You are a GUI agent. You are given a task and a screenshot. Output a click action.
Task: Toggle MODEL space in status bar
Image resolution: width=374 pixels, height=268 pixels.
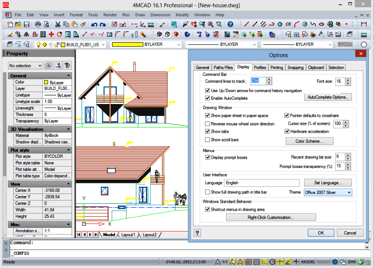click(x=308, y=262)
